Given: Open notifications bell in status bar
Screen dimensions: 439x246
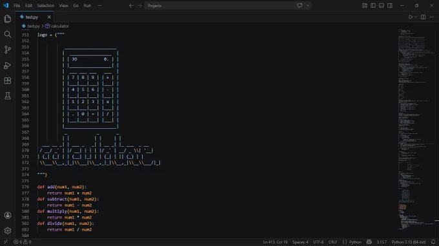Looking at the screenshot, I should 433,241.
